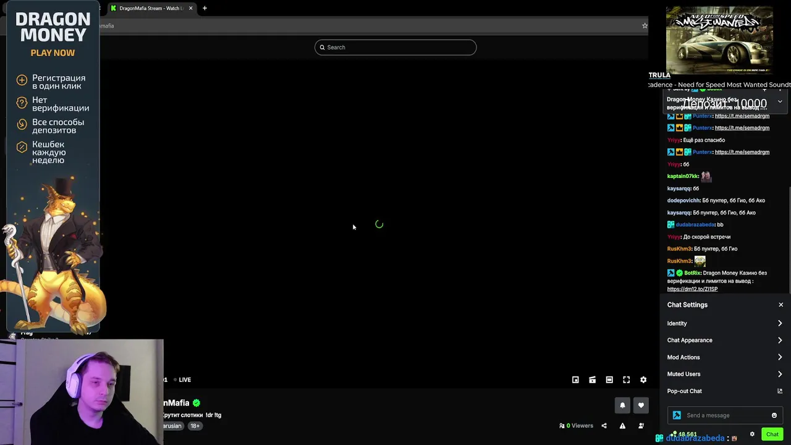Enter fullscreen on the video player
This screenshot has height=445, width=791.
point(626,379)
